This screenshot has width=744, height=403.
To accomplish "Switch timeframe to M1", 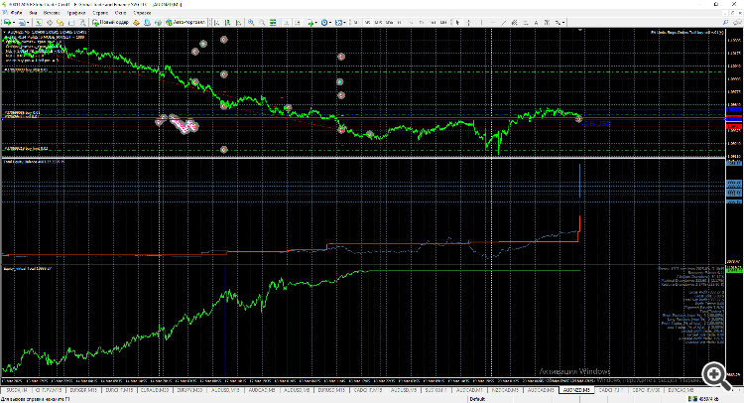I will click(355, 22).
